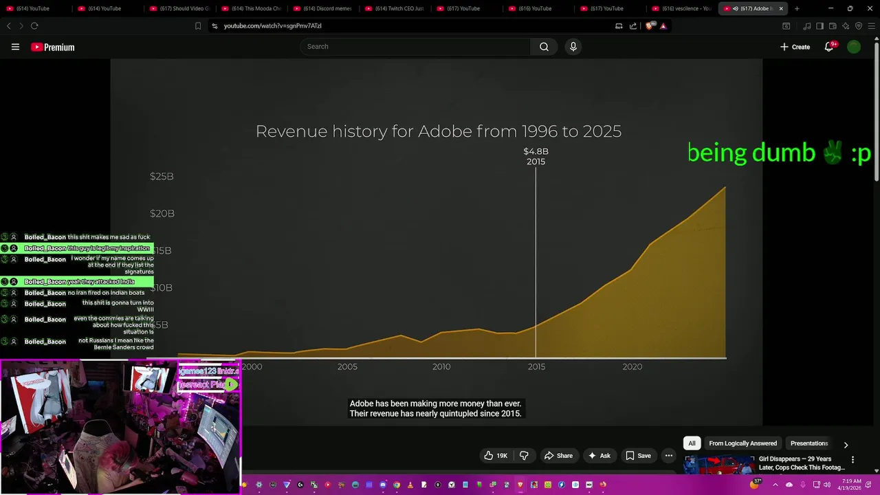Go back with browser back arrow
Screen dimensions: 880x495
(x=9, y=25)
